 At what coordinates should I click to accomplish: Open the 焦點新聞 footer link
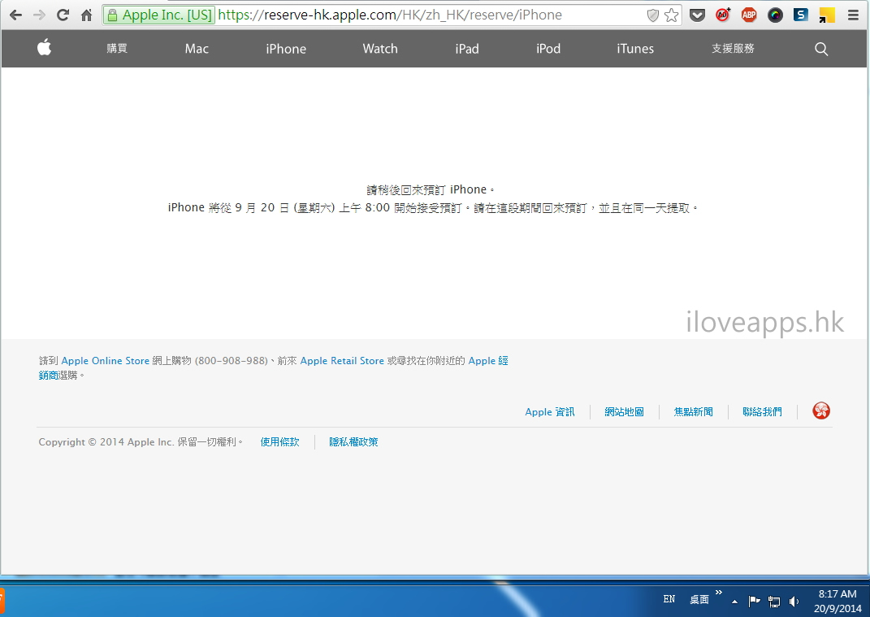(x=694, y=411)
